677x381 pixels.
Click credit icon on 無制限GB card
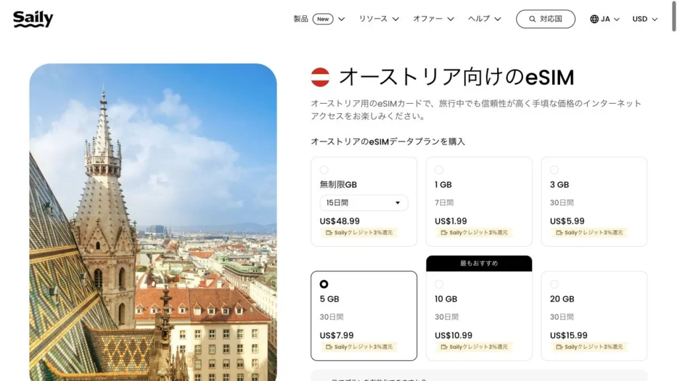(329, 232)
